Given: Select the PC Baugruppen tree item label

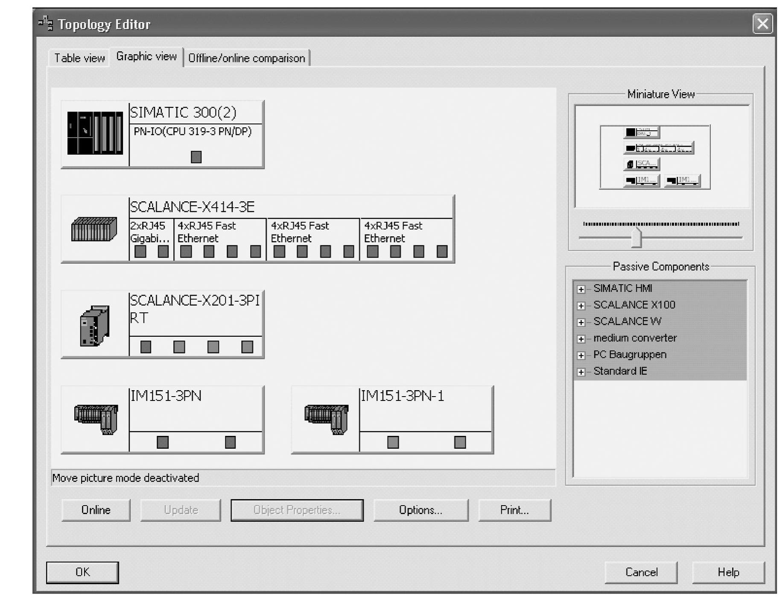Looking at the screenshot, I should pyautogui.click(x=630, y=355).
